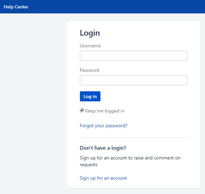
Task: Open the Help Center header link
Action: tap(16, 7)
